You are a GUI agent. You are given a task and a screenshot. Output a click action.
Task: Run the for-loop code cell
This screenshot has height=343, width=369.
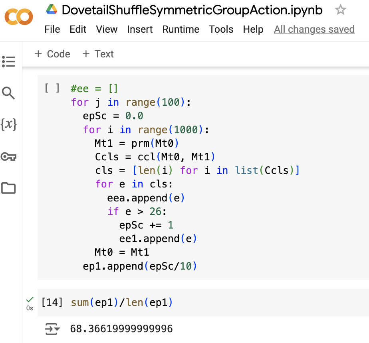point(52,88)
